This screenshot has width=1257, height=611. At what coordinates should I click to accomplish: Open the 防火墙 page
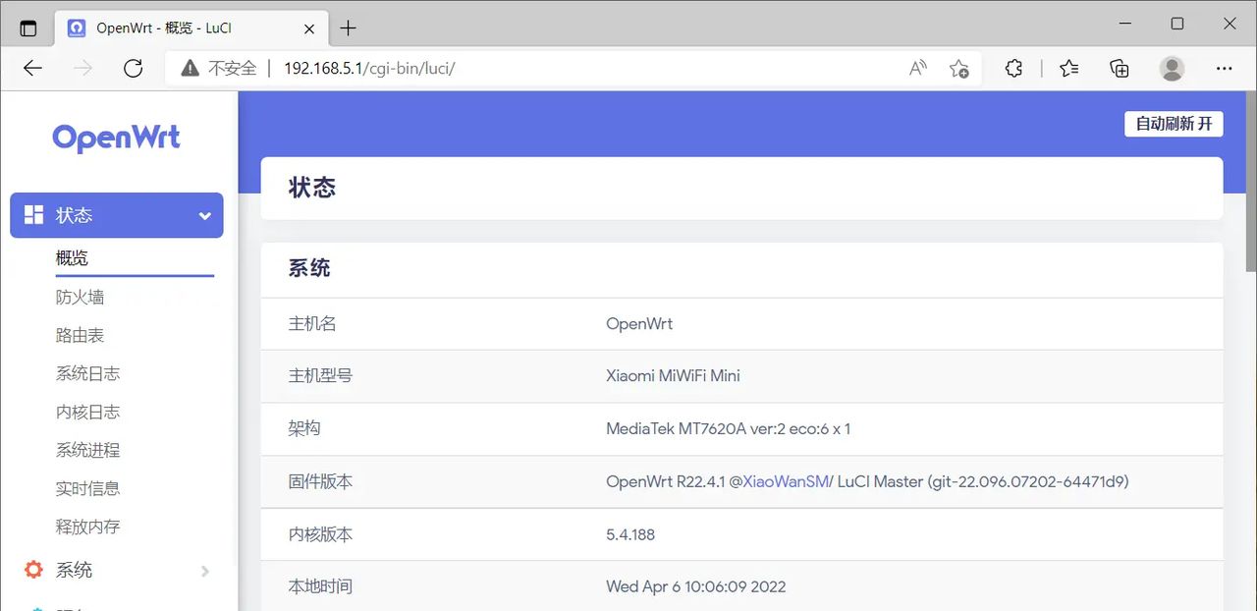(x=80, y=297)
